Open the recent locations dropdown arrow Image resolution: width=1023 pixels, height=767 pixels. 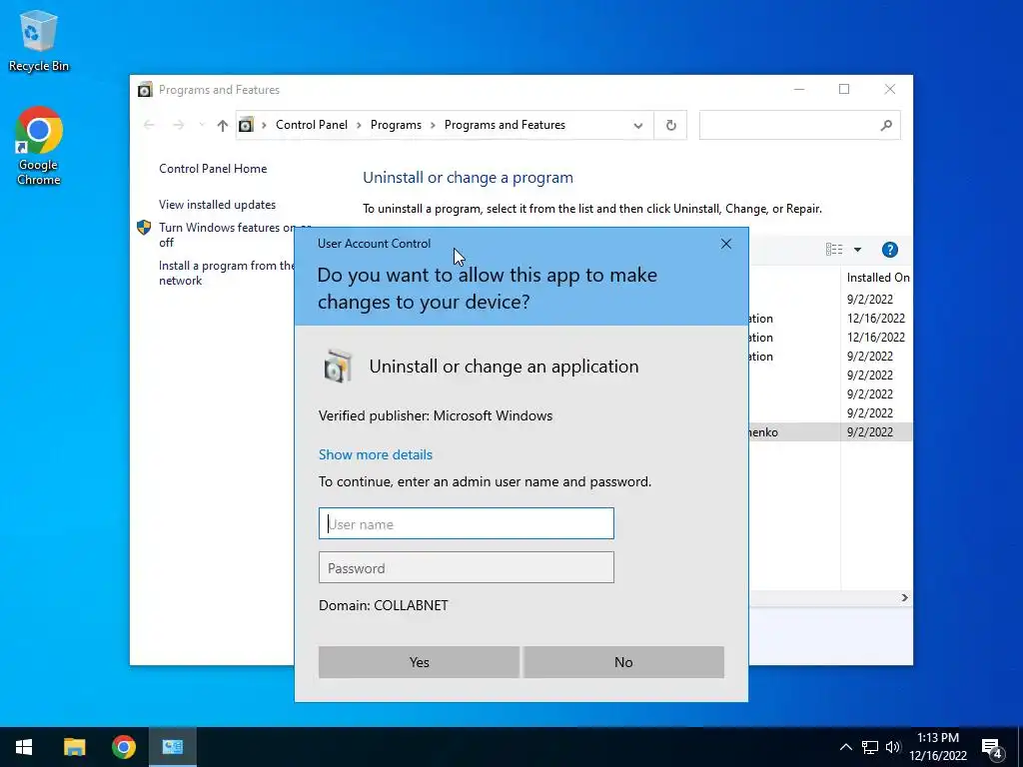click(202, 125)
